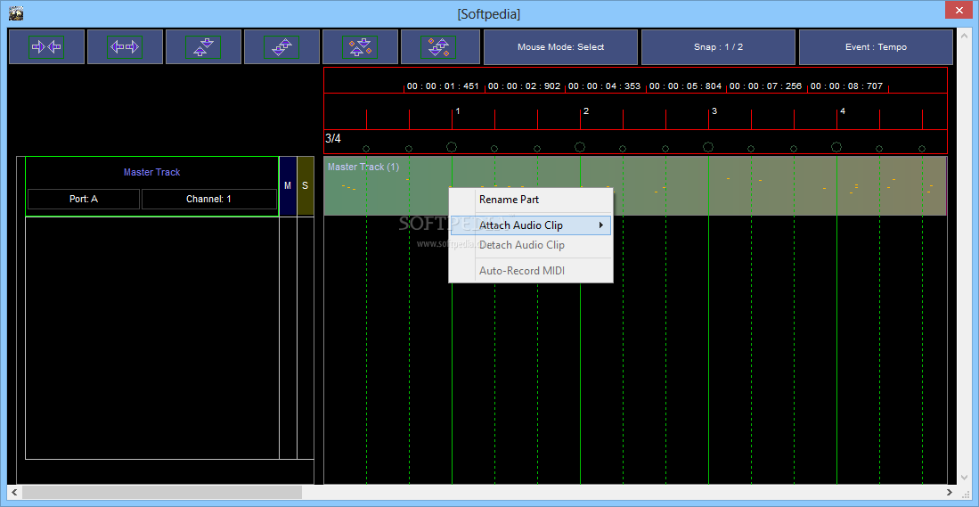Change the Snap : 1 / 2 setting
Viewport: 979px width, 507px height.
(718, 47)
